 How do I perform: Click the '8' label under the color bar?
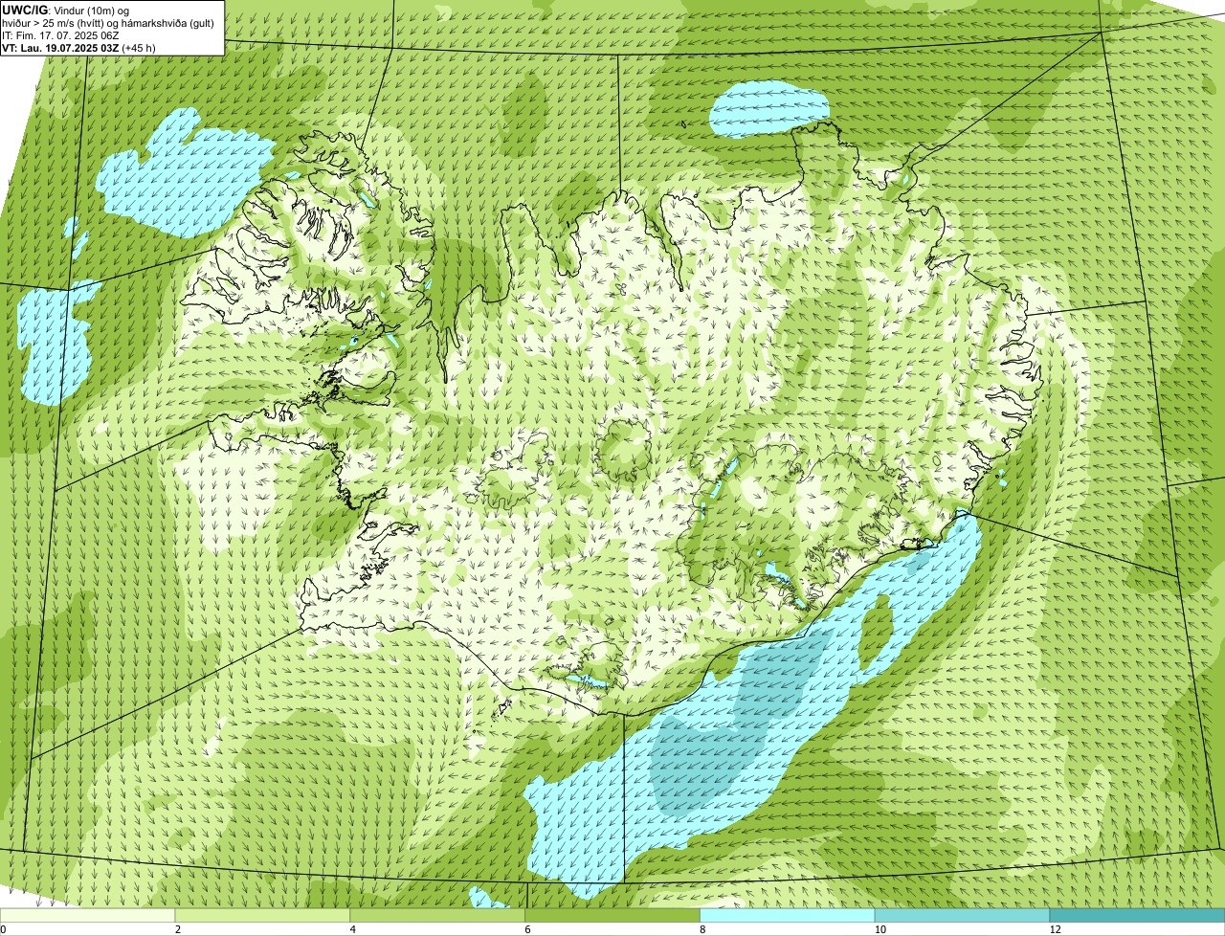(x=703, y=929)
